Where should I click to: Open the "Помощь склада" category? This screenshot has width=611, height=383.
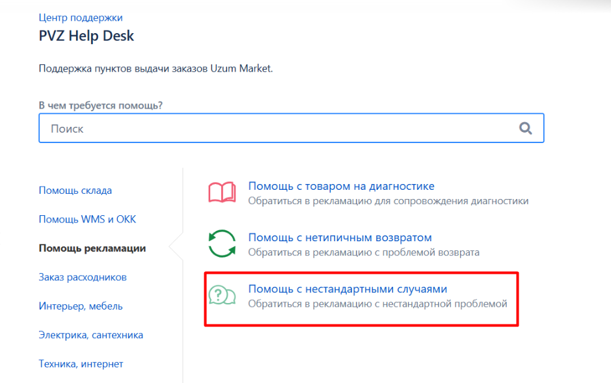(75, 191)
